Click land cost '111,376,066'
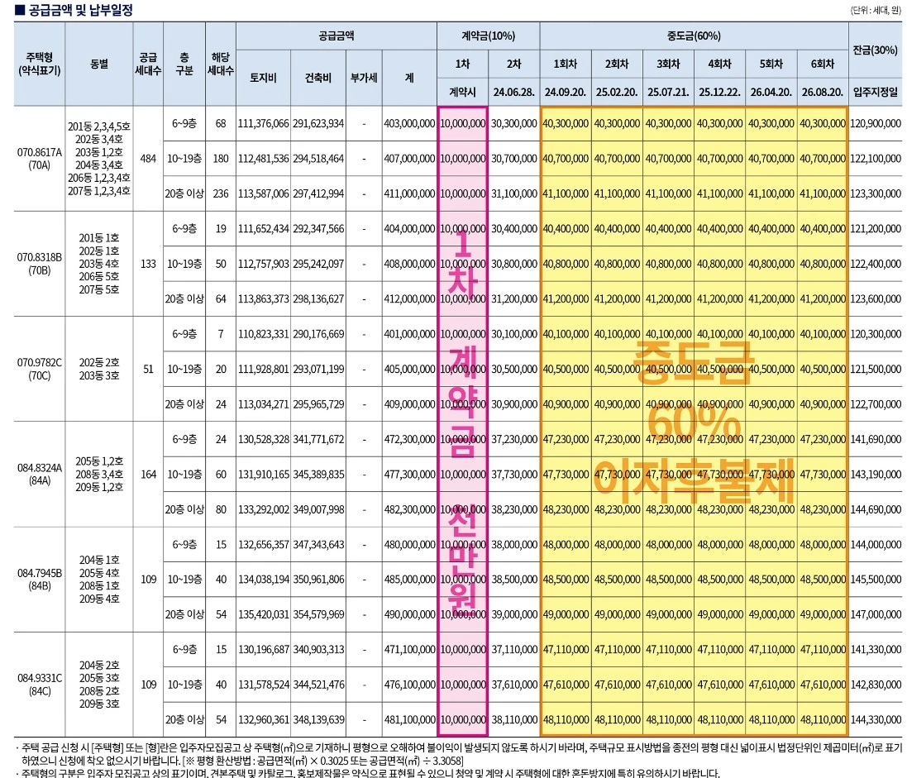This screenshot has width=907, height=778. [x=263, y=123]
